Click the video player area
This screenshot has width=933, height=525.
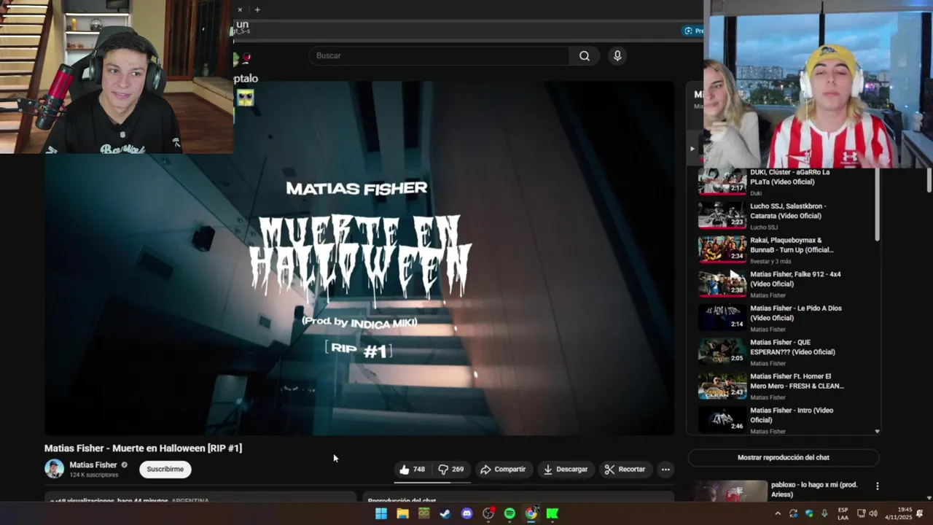[359, 257]
